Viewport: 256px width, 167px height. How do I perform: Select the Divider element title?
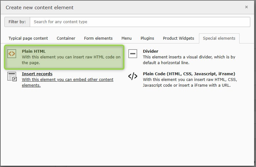pyautogui.click(x=150, y=51)
